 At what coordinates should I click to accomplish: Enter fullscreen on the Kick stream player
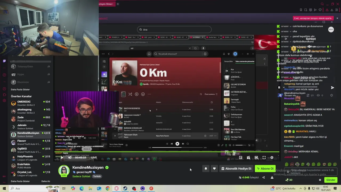(x=264, y=158)
